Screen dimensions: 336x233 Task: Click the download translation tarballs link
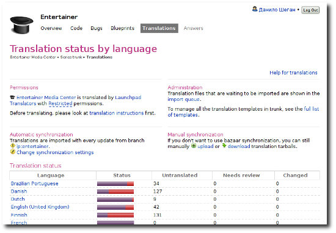point(239,146)
